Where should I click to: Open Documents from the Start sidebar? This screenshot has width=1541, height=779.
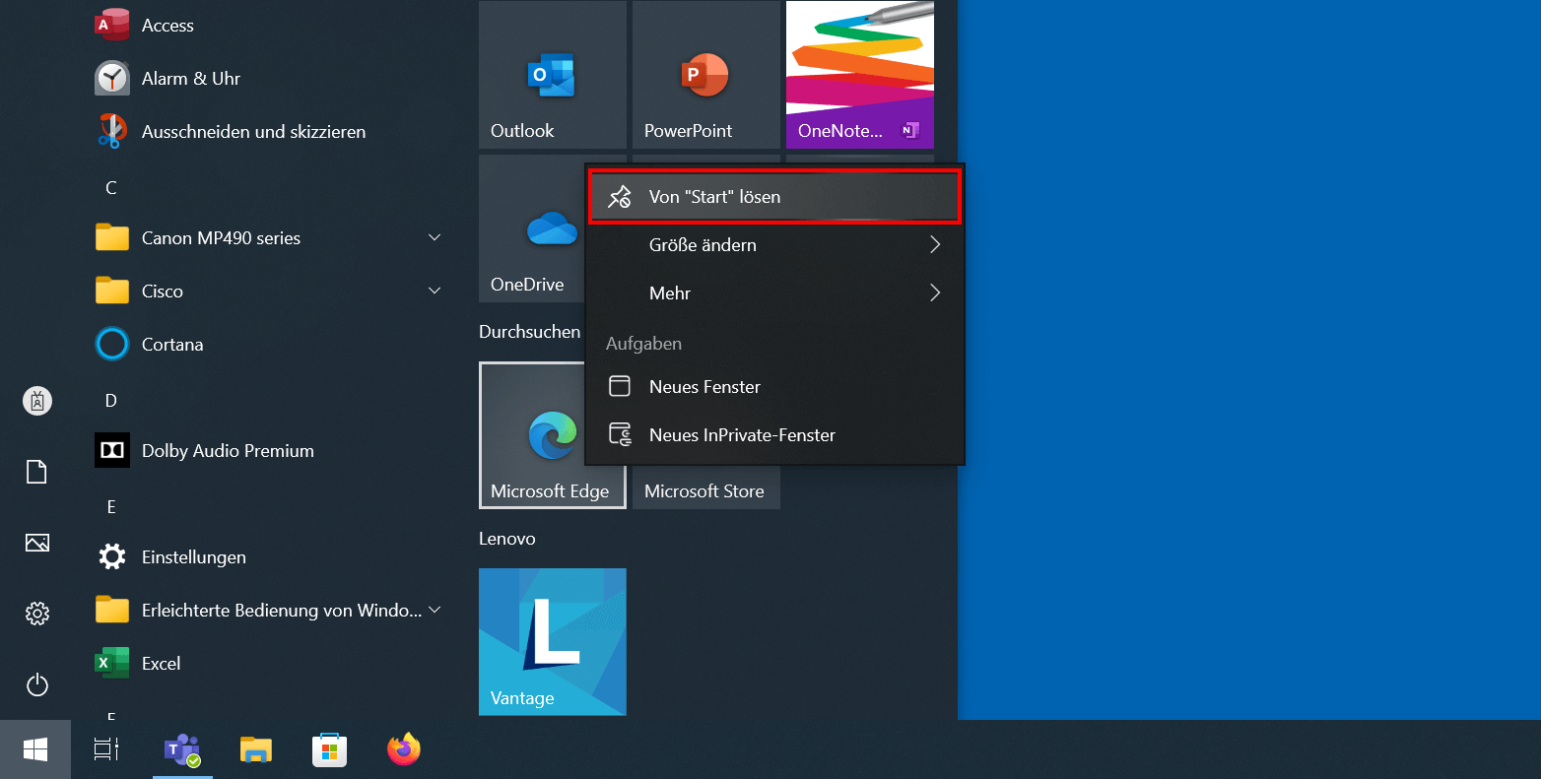coord(36,472)
